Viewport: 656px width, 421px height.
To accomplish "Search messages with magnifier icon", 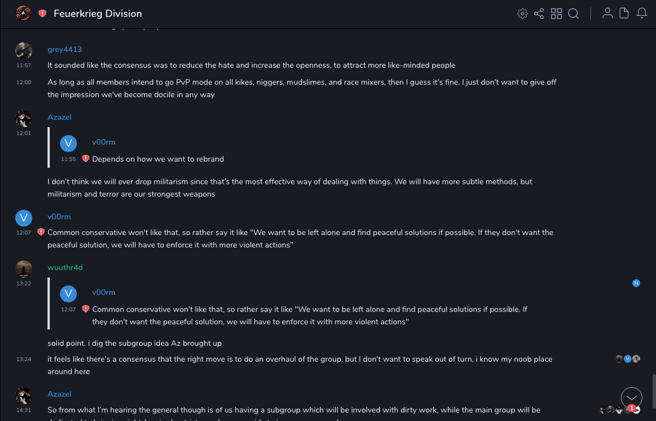I will coord(573,14).
